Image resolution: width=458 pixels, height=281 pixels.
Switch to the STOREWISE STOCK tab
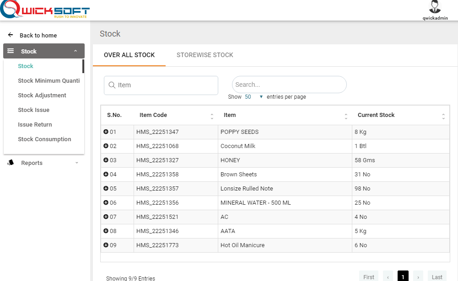pyautogui.click(x=205, y=55)
